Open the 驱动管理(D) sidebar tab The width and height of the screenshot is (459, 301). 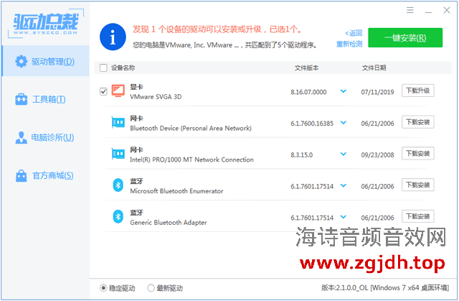click(x=45, y=61)
